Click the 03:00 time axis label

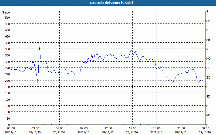(x=35, y=129)
